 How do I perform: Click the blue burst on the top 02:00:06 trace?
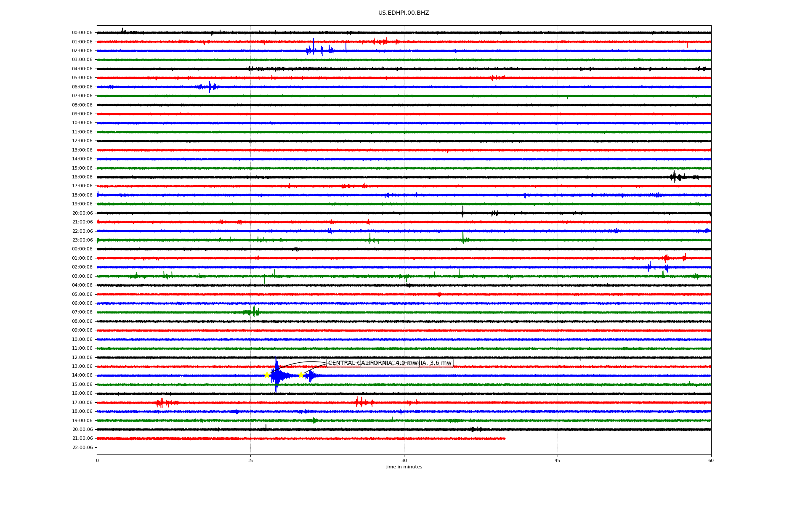click(x=314, y=50)
